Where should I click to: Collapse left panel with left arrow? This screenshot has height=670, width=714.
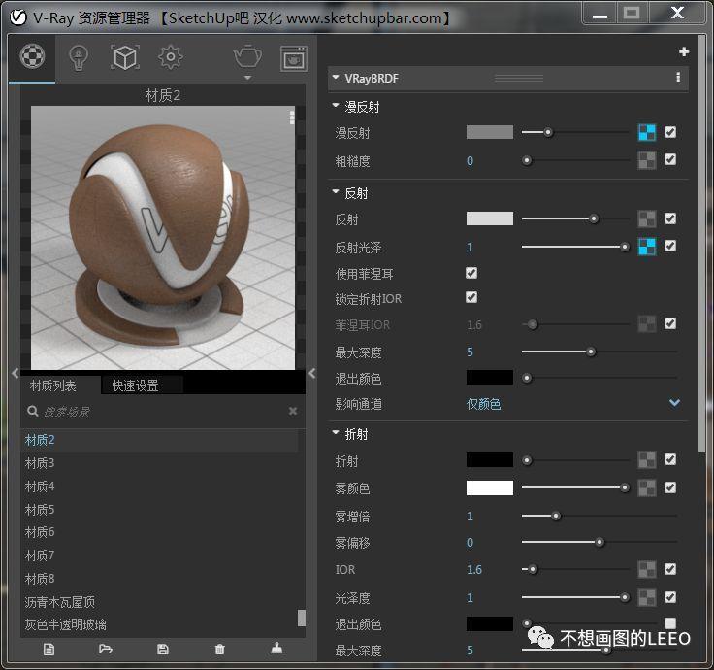click(x=15, y=373)
